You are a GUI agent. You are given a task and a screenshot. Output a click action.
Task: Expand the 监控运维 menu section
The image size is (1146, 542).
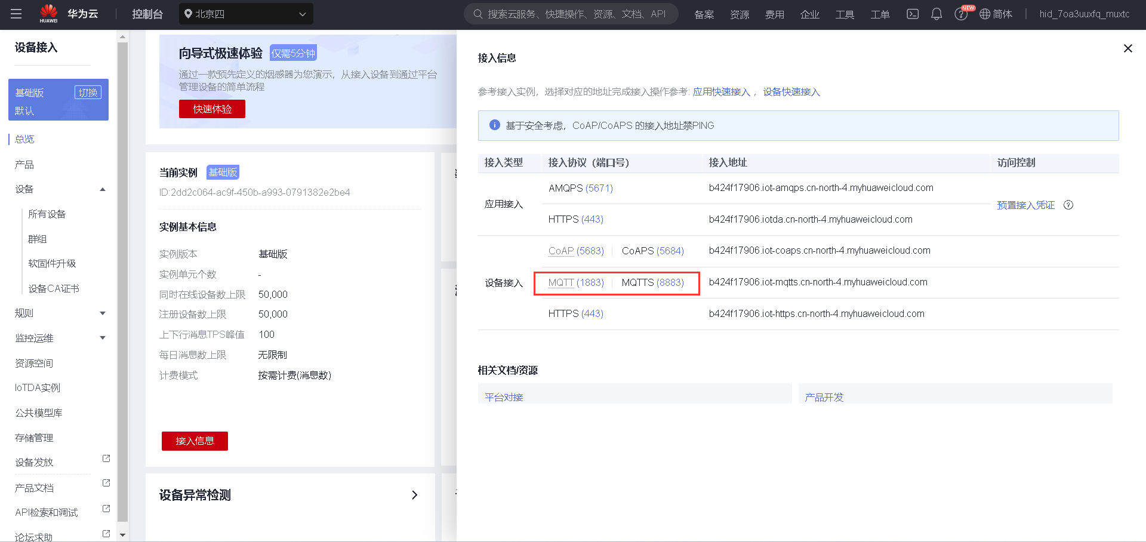coord(103,338)
